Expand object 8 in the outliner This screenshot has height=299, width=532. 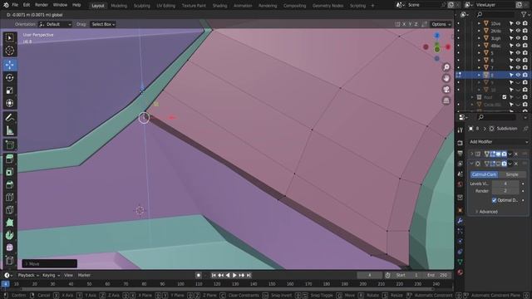pos(479,75)
